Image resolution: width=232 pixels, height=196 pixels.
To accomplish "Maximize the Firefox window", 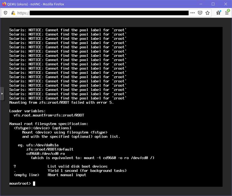I will click(x=213, y=4).
